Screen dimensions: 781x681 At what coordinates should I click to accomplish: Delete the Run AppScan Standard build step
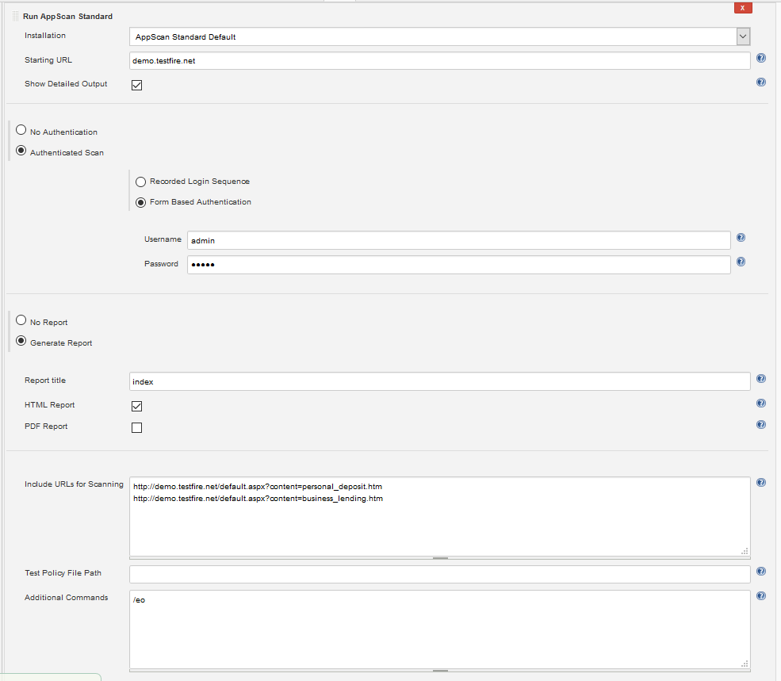click(x=743, y=8)
